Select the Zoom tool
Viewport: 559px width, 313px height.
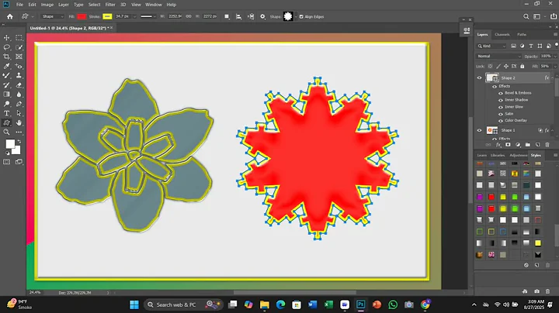[x=6, y=132]
